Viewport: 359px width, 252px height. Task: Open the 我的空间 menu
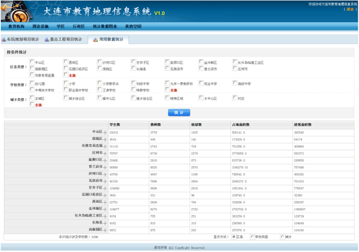point(133,26)
